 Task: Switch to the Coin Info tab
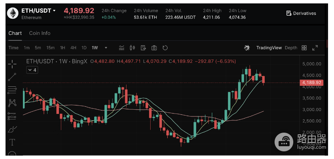click(39, 33)
